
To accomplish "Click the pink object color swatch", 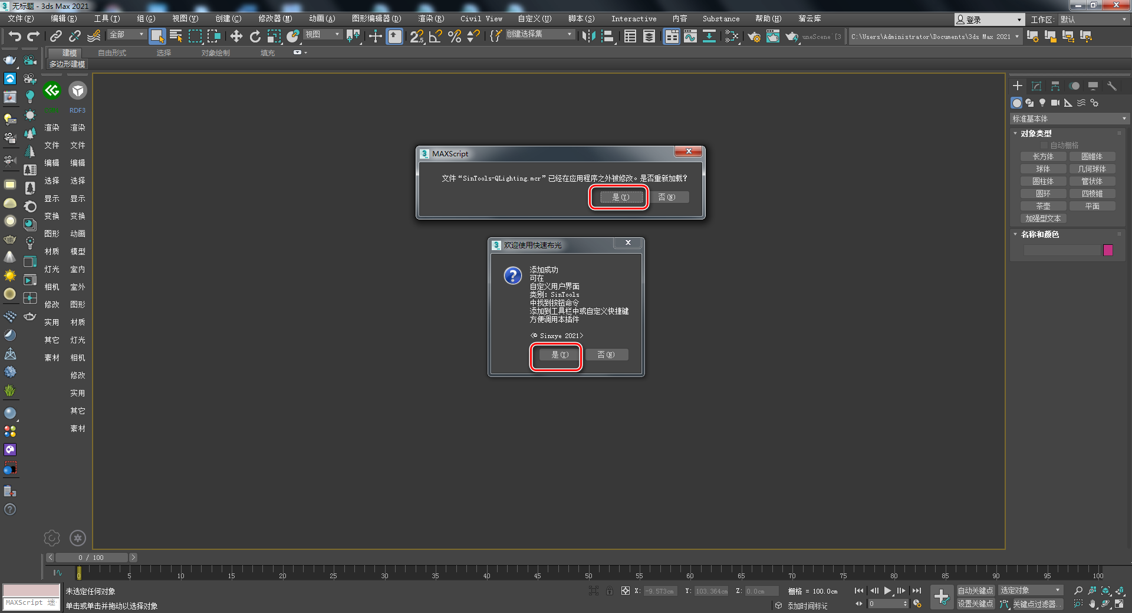I will pyautogui.click(x=1108, y=250).
